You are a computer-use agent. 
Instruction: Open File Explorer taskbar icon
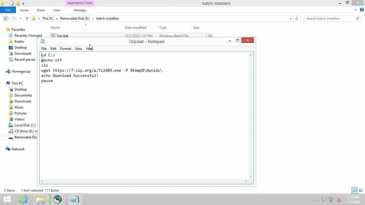click(41, 199)
